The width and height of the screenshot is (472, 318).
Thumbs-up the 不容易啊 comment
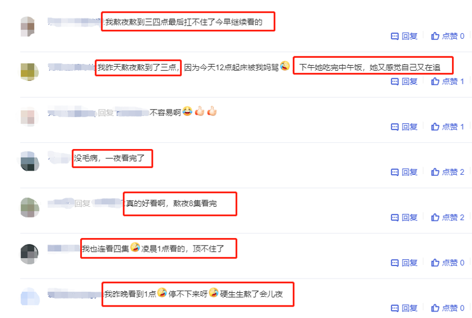point(435,127)
